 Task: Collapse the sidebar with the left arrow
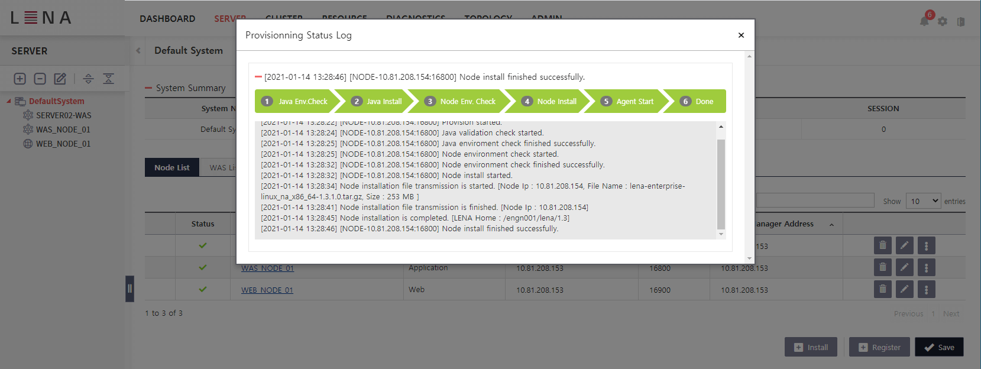click(x=138, y=51)
